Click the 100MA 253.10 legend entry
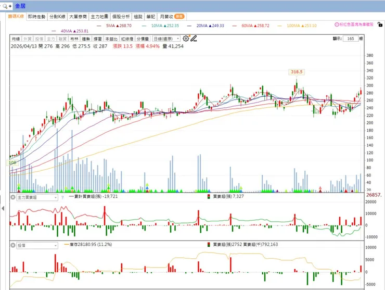The width and height of the screenshot is (385, 290). coord(297,26)
